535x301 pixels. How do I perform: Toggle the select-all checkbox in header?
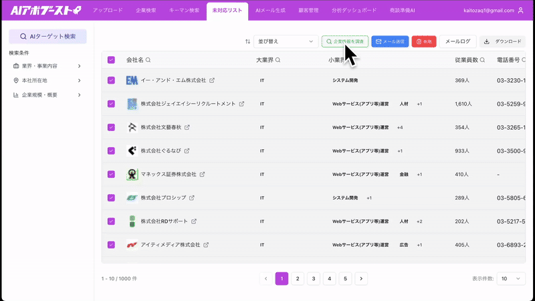click(111, 60)
